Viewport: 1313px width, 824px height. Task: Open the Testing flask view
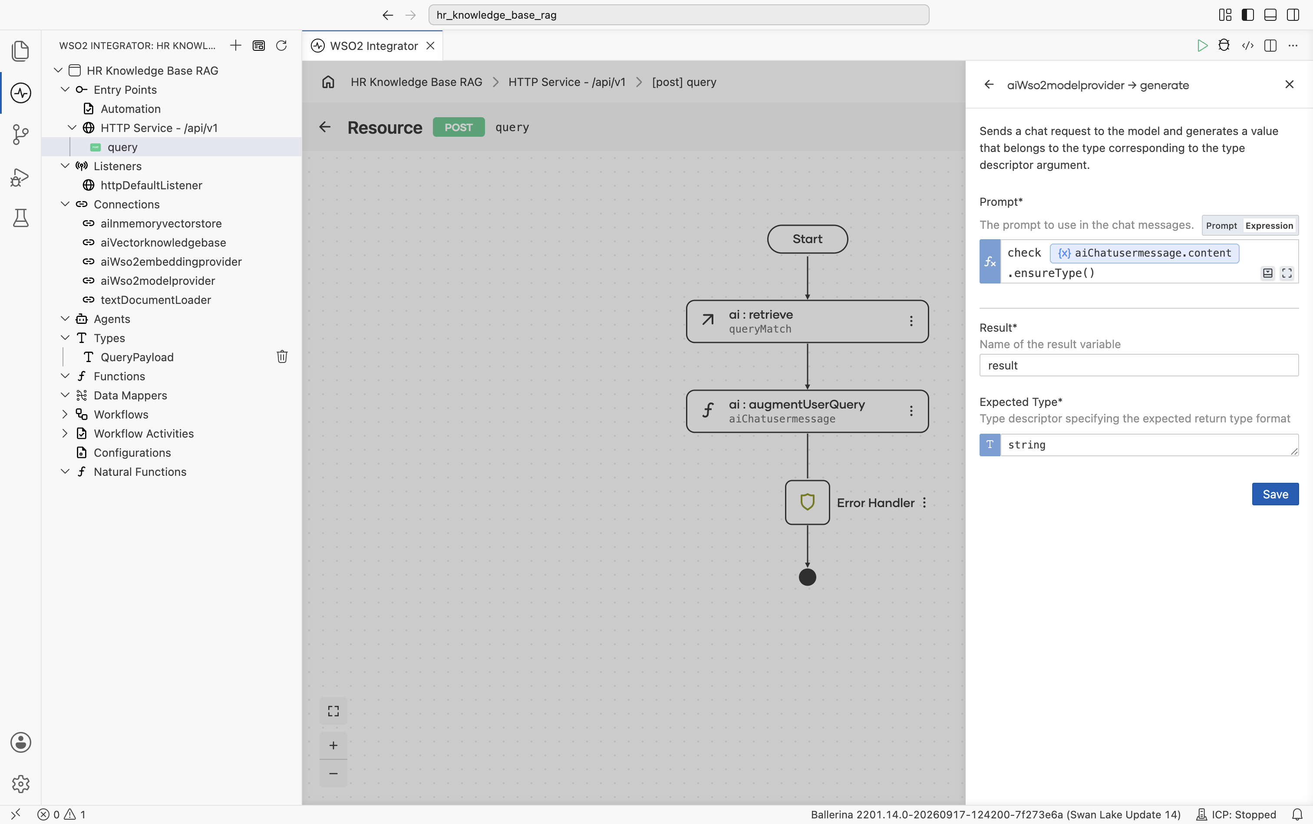pos(20,218)
